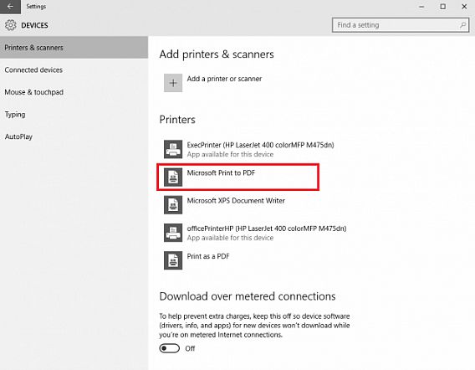
Task: Select officePrinterHP (HP LaserJet 400) text
Action: click(x=267, y=229)
